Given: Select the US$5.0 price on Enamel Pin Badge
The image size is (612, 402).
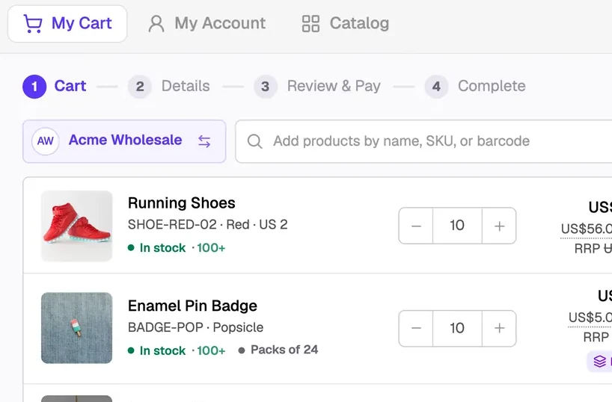Looking at the screenshot, I should click(x=590, y=318).
